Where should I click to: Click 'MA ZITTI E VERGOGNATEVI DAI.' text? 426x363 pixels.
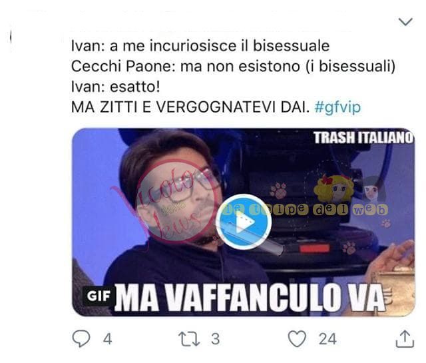coord(190,107)
